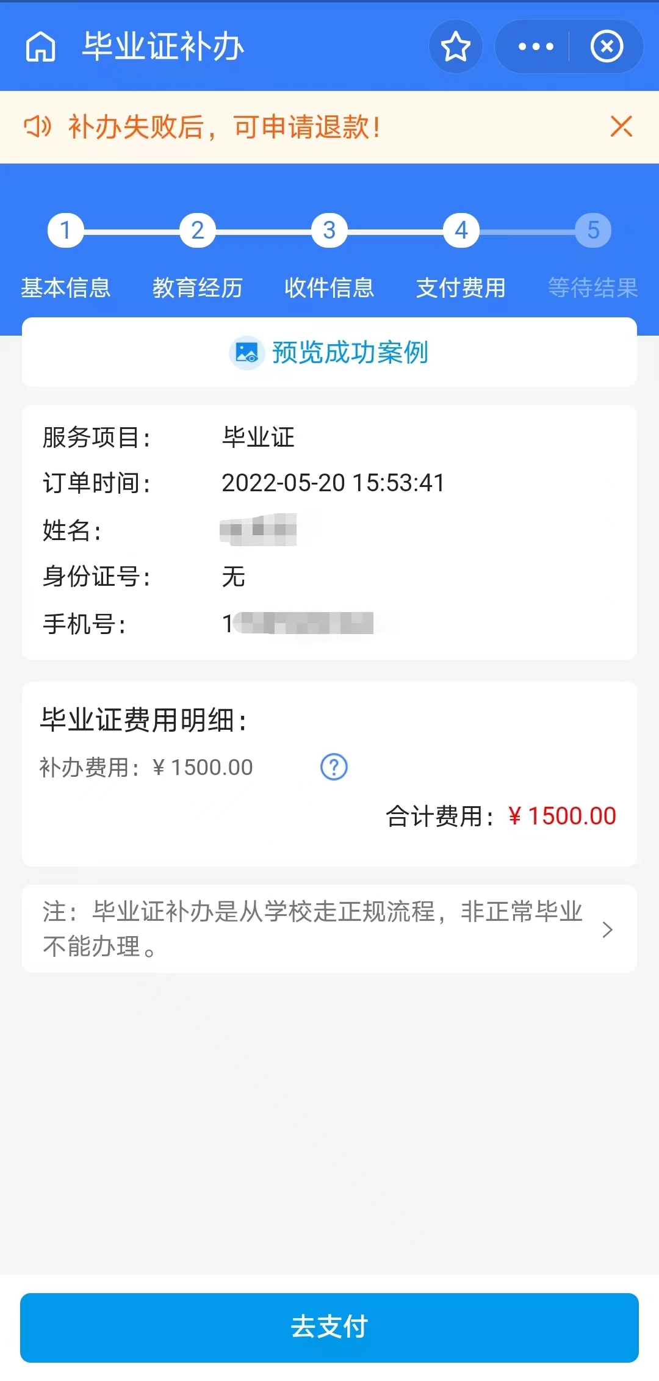Select step 4 支付费用
Screen dimensions: 659x1381
point(461,230)
